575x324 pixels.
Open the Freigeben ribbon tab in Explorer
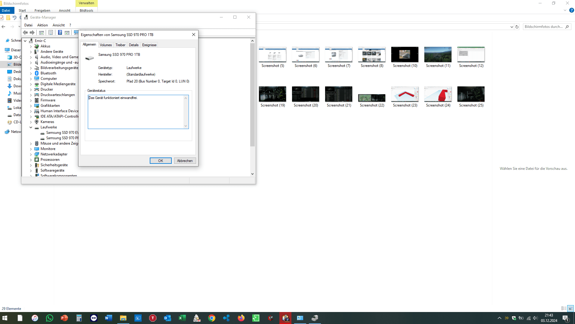point(42,10)
